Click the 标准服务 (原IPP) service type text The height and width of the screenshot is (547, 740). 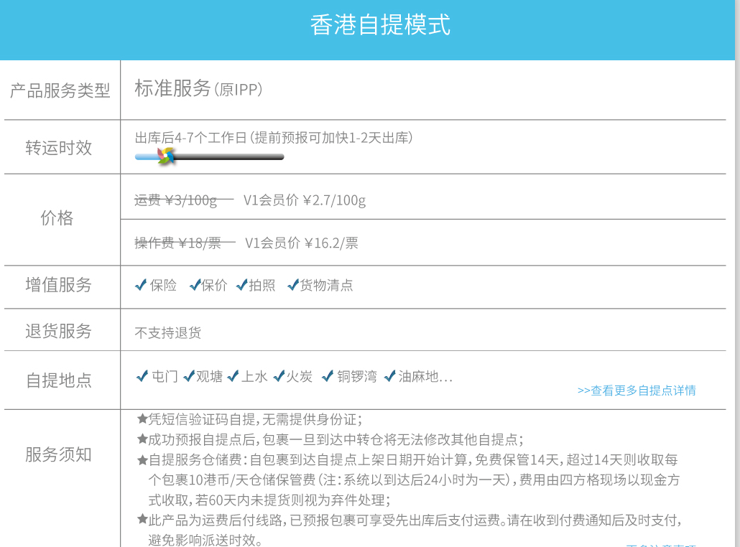[x=198, y=88]
